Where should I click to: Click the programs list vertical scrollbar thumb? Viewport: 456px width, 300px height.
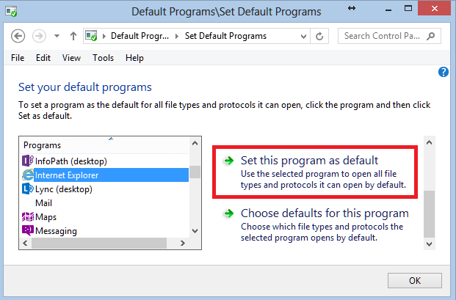pyautogui.click(x=195, y=172)
